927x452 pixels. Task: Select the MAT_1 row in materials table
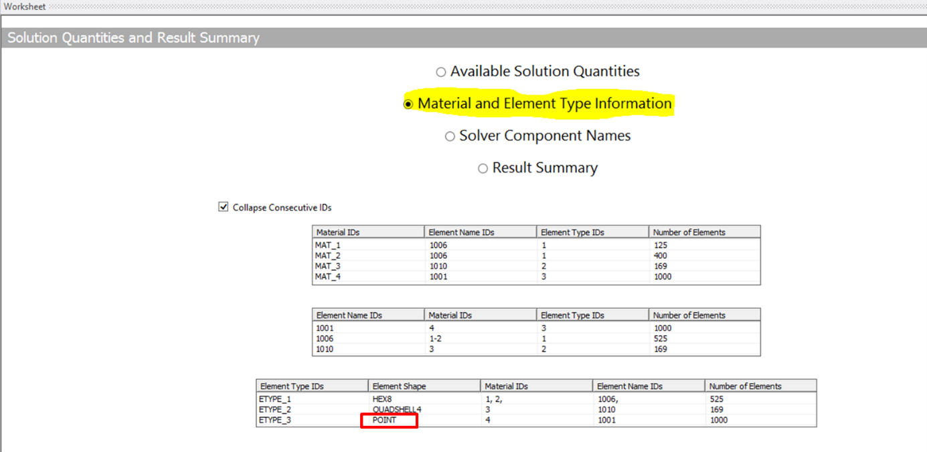328,245
